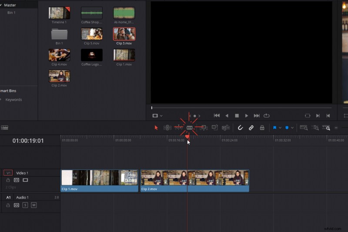The image size is (348, 232).
Task: Lock the Video 1 track
Action: tap(8, 180)
